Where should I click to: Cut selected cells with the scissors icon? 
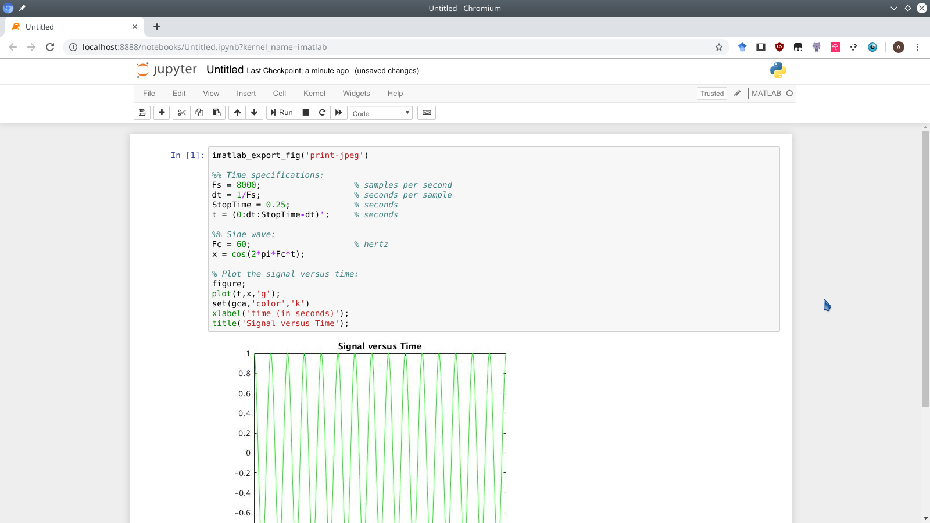[182, 113]
